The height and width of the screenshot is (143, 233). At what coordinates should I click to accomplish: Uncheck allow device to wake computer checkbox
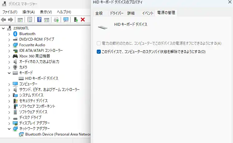click(x=99, y=52)
